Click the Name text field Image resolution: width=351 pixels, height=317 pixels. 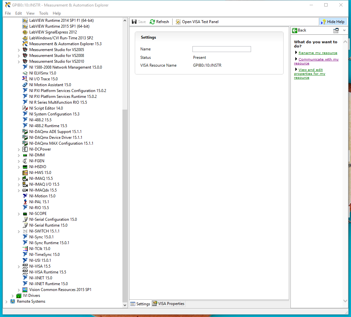221,49
